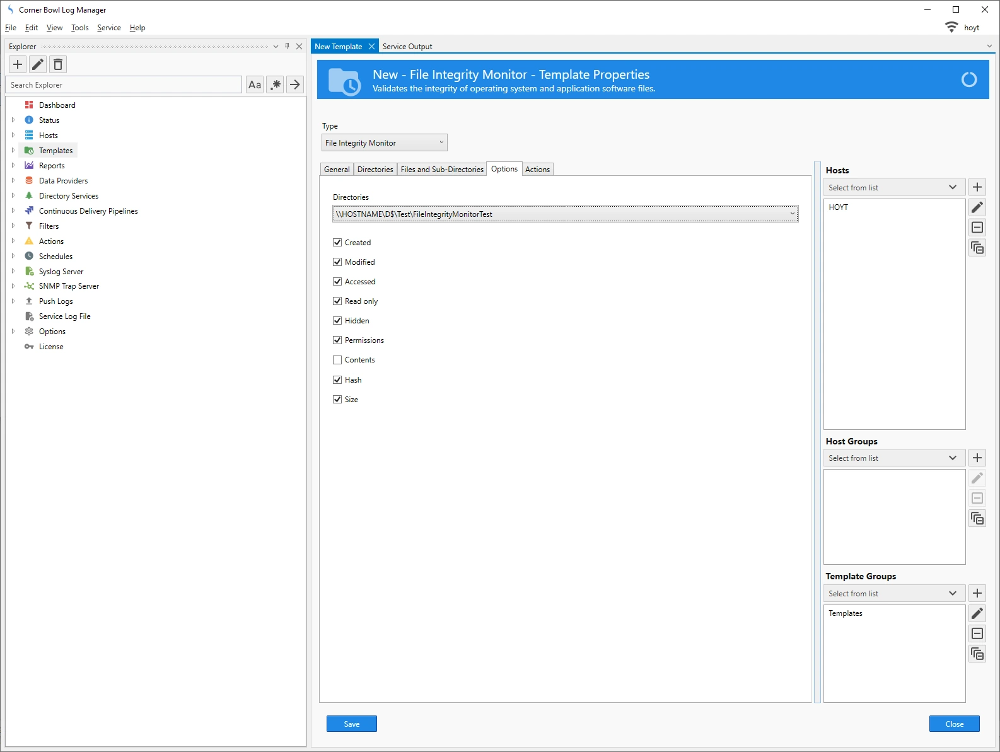Image resolution: width=1000 pixels, height=752 pixels.
Task: Click the delete trash icon in Explorer
Action: click(58, 64)
